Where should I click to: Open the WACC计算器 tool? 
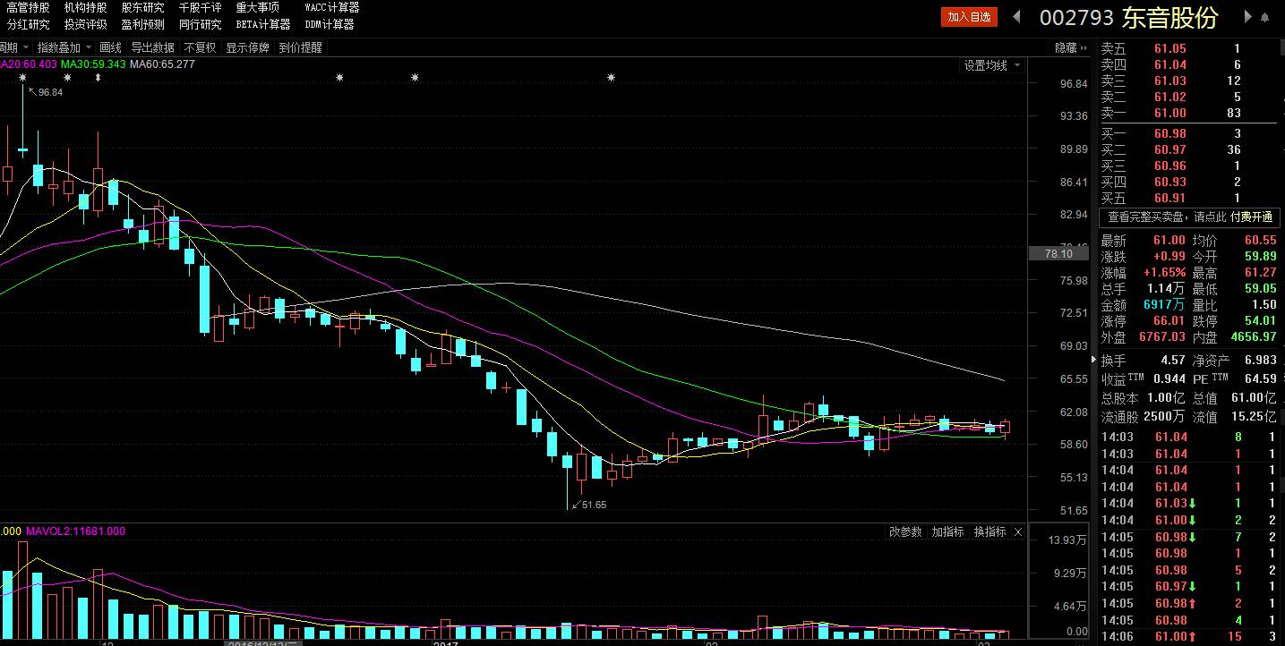pyautogui.click(x=332, y=8)
